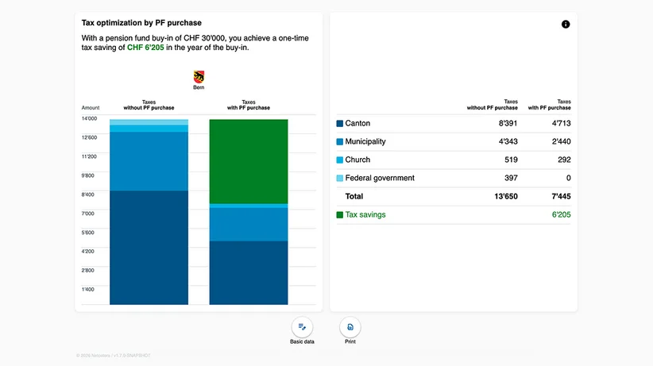This screenshot has width=653, height=366.
Task: Click the green tax savings bar segment
Action: pyautogui.click(x=249, y=161)
